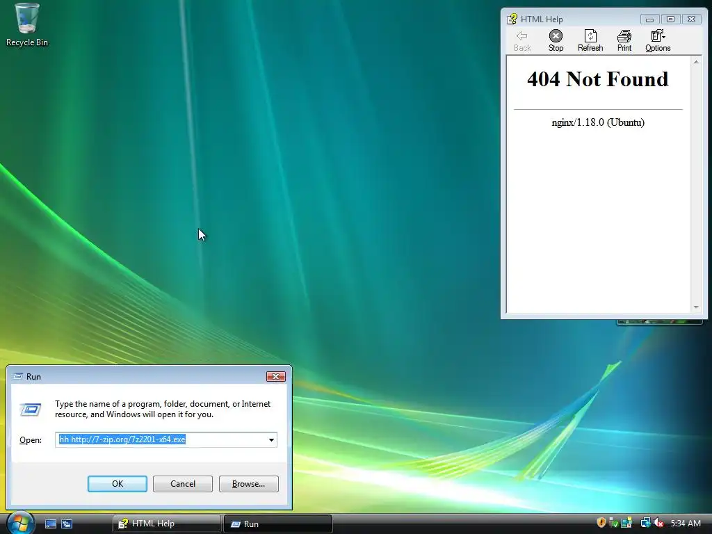The height and width of the screenshot is (534, 712).
Task: Click the HTML Help scrollbar down arrow
Action: tap(696, 307)
